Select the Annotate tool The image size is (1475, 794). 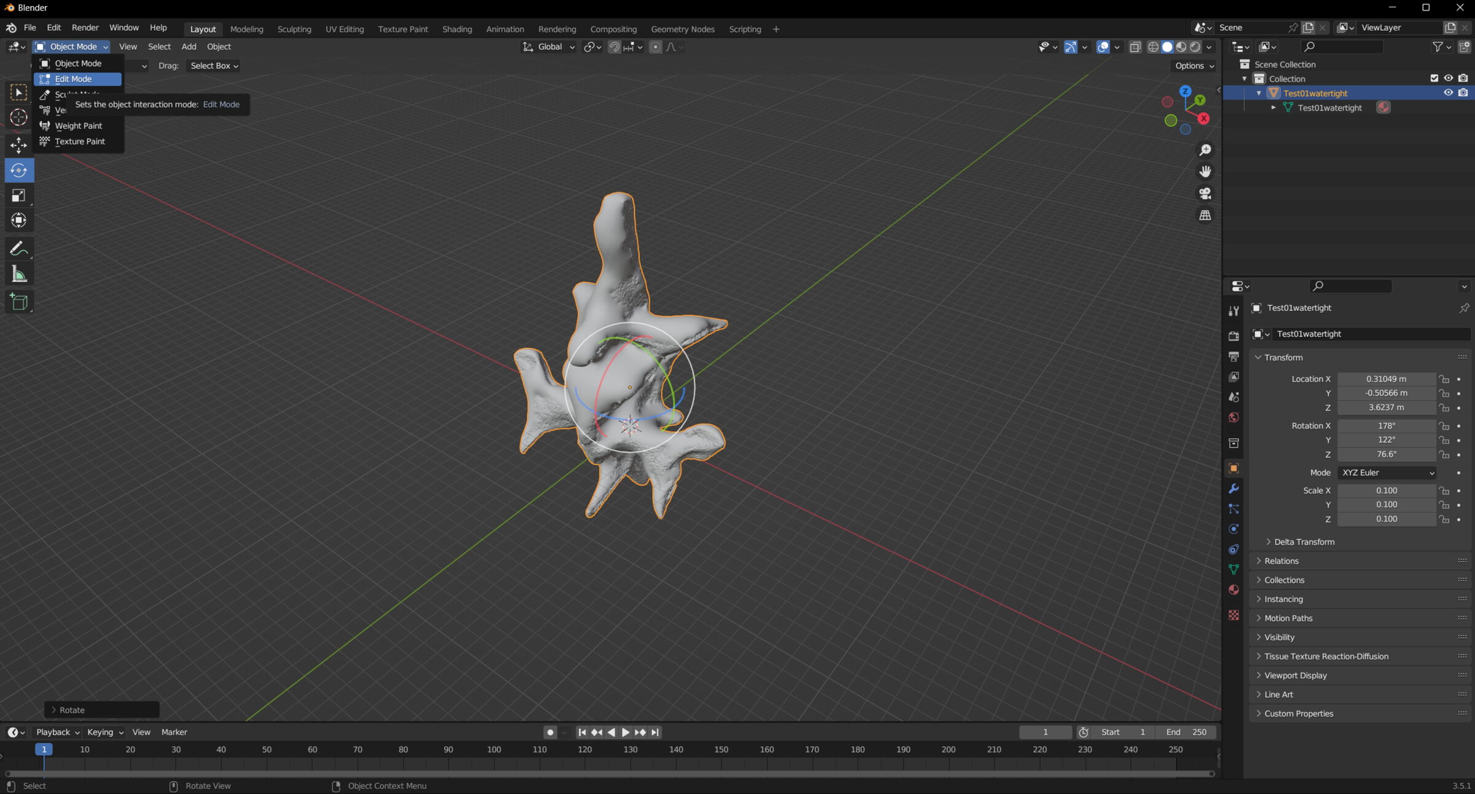[18, 249]
